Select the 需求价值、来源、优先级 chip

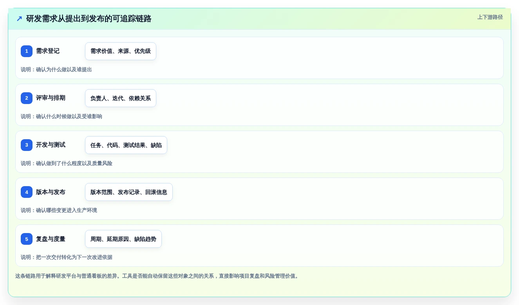coord(121,51)
